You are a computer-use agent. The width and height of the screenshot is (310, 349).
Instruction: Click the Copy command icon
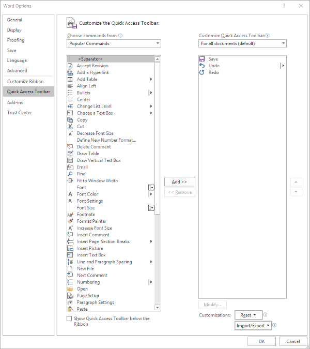(70, 120)
